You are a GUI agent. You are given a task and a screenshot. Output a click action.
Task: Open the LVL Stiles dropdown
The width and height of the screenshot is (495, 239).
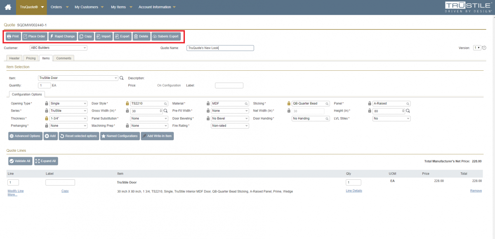391,118
